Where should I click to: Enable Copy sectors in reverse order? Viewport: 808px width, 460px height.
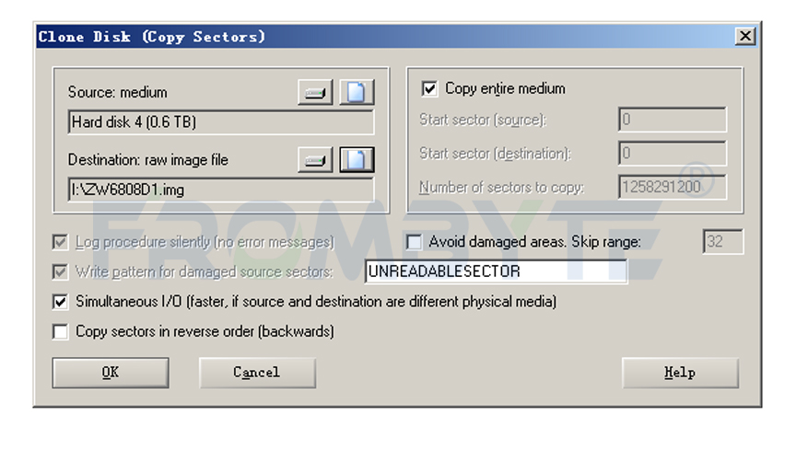pyautogui.click(x=60, y=332)
